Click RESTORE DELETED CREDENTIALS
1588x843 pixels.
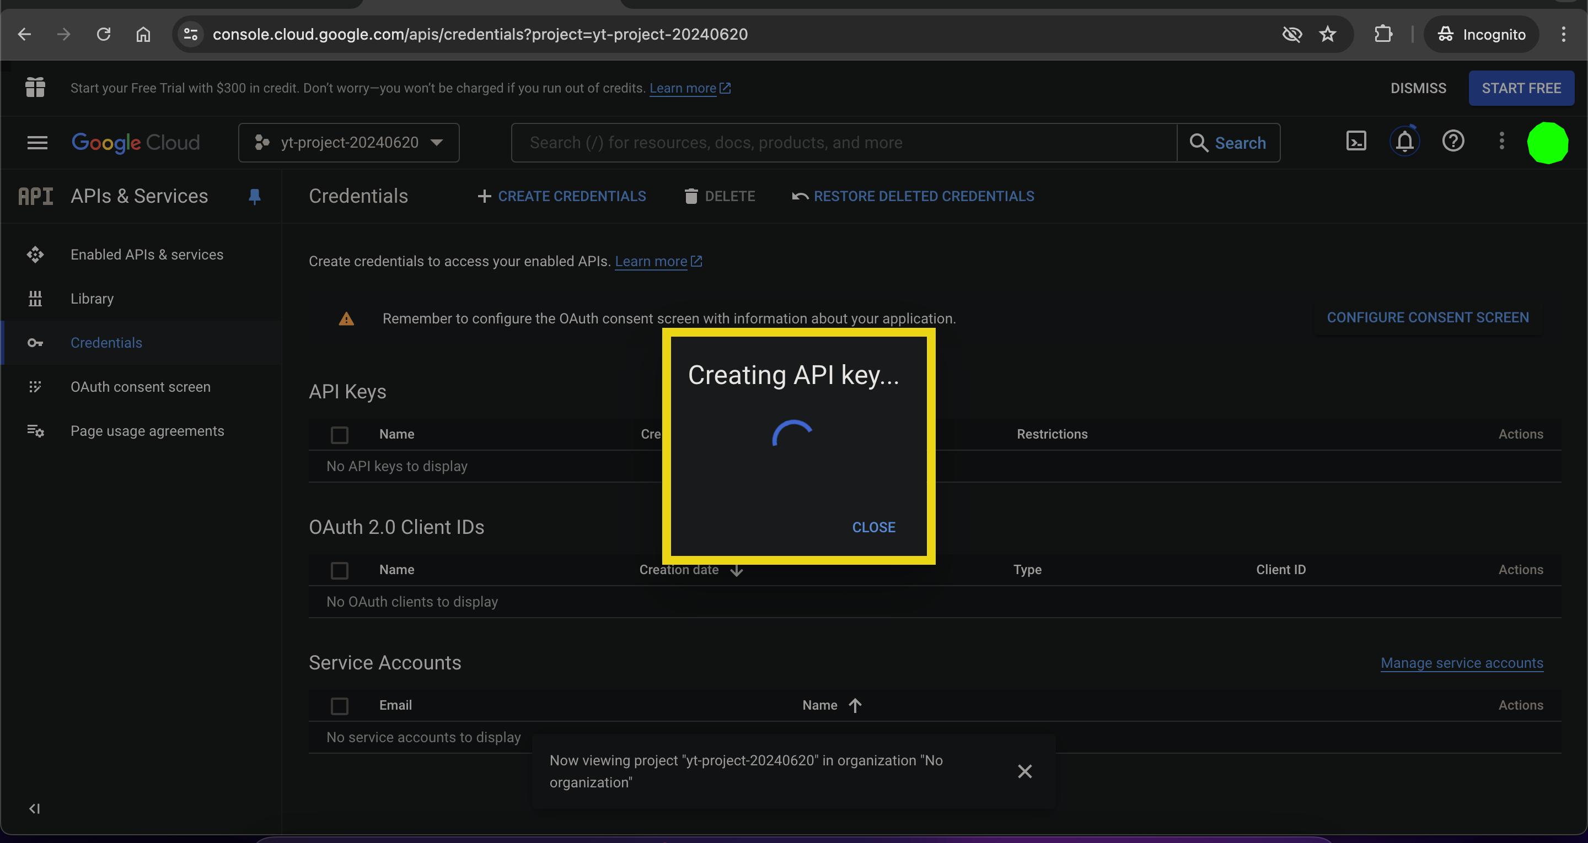pos(913,196)
